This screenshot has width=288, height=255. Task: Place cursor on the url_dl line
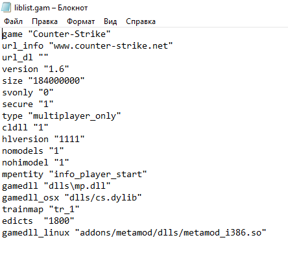coord(25,58)
